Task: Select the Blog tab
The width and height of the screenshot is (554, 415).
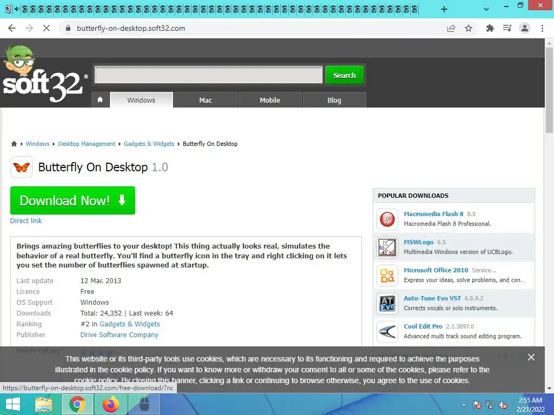Action: 334,100
